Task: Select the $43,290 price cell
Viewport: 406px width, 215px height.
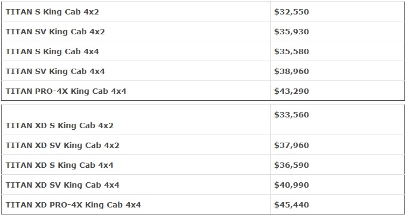Action: [x=291, y=91]
